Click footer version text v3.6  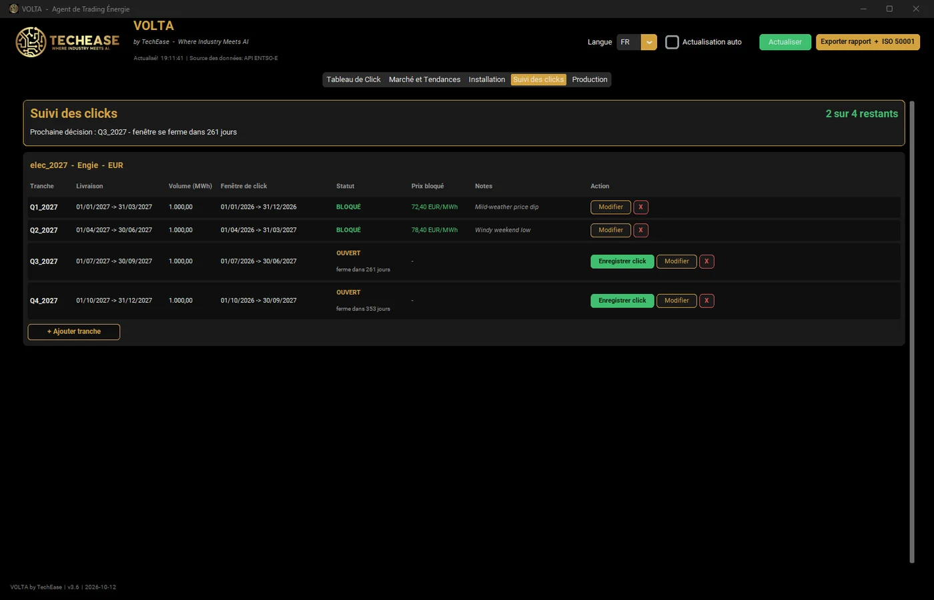[x=73, y=587]
